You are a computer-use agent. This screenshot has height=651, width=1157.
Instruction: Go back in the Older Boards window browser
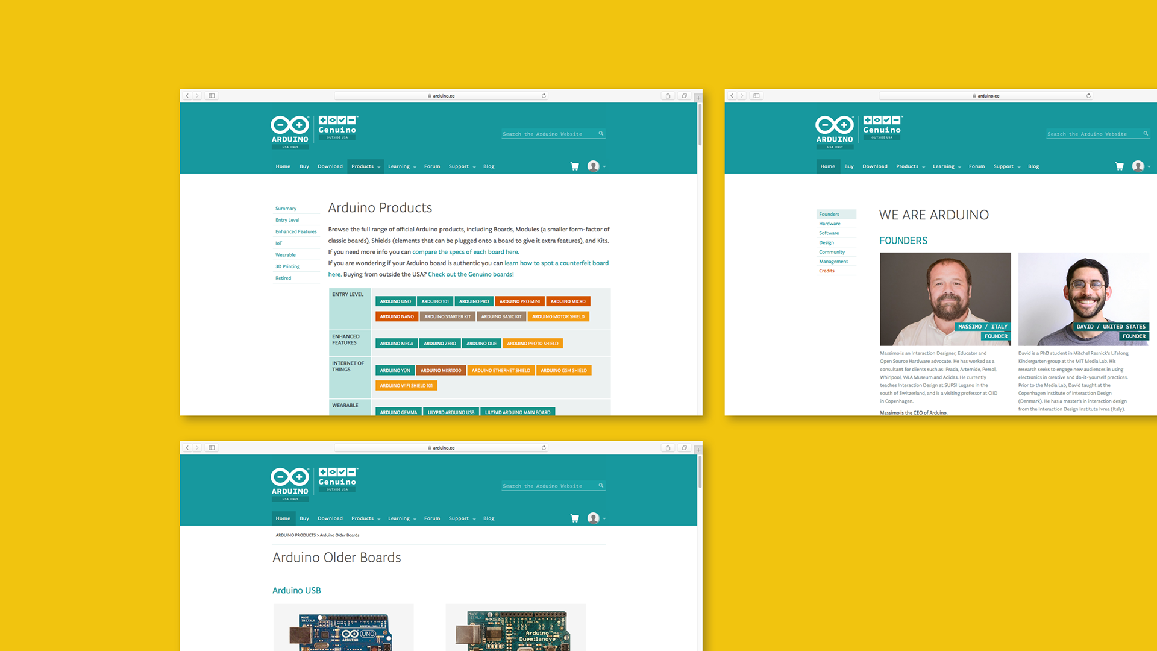click(x=187, y=448)
